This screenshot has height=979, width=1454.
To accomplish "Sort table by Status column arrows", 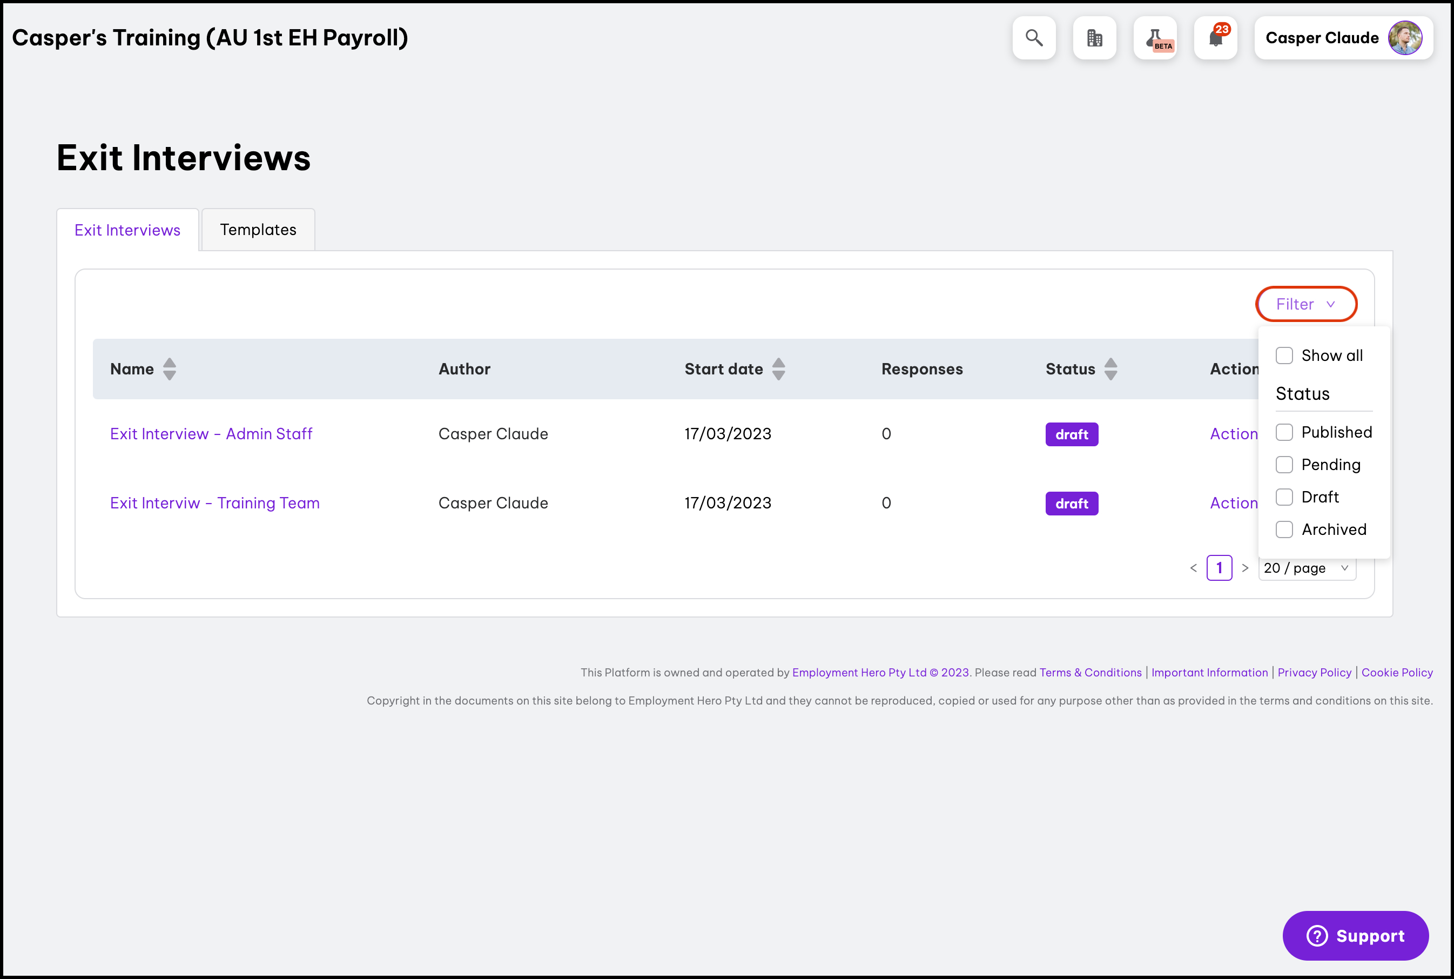I will tap(1110, 369).
